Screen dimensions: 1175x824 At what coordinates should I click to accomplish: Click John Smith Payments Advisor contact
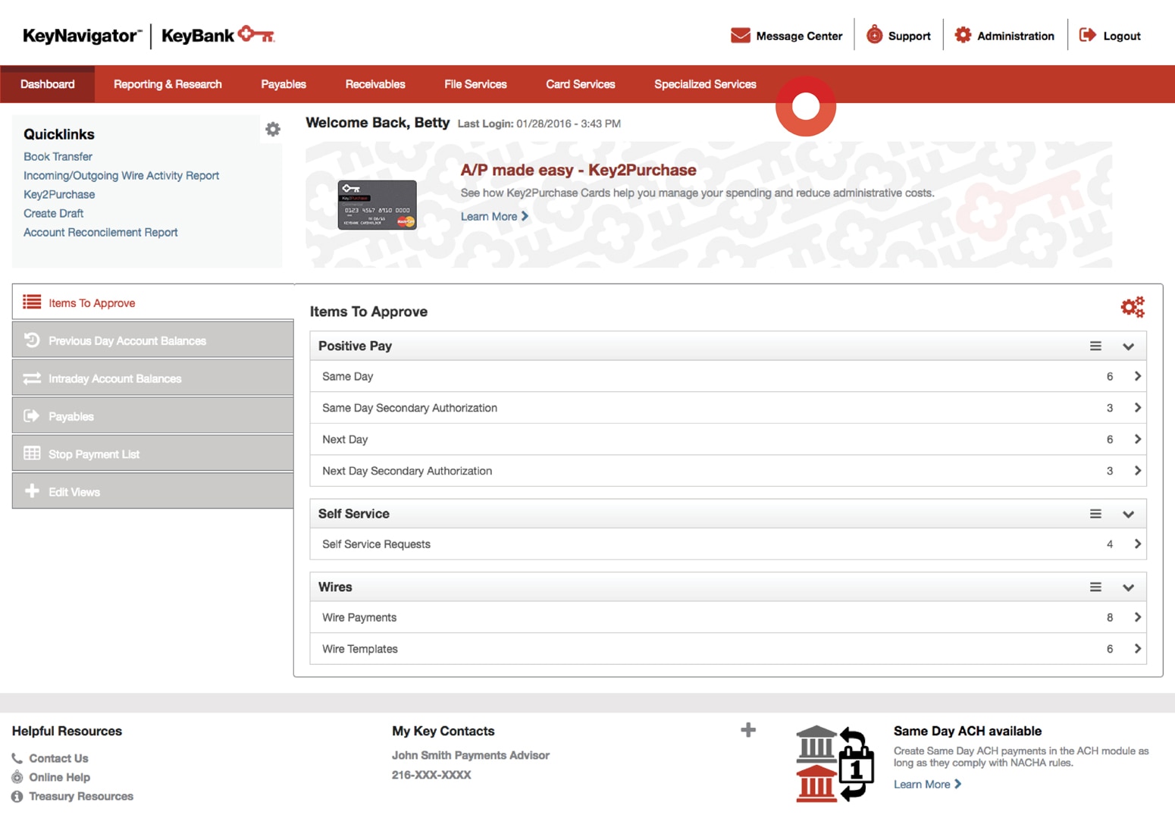pyautogui.click(x=470, y=755)
